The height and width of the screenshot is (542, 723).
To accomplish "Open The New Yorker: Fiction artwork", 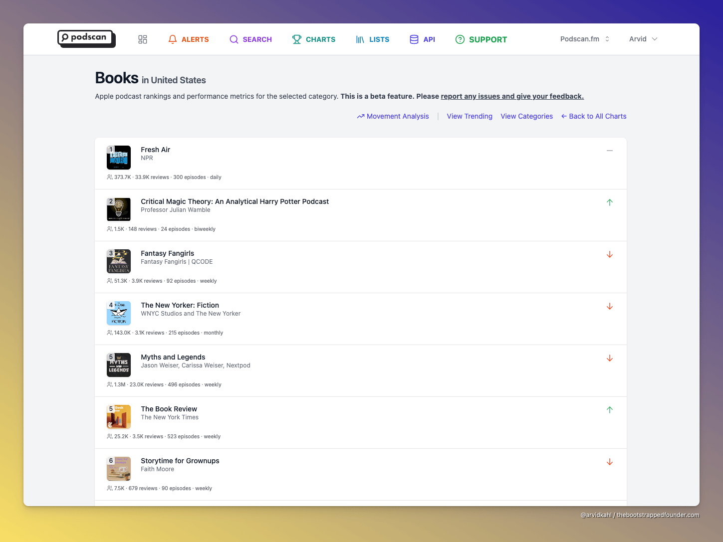I will click(119, 313).
